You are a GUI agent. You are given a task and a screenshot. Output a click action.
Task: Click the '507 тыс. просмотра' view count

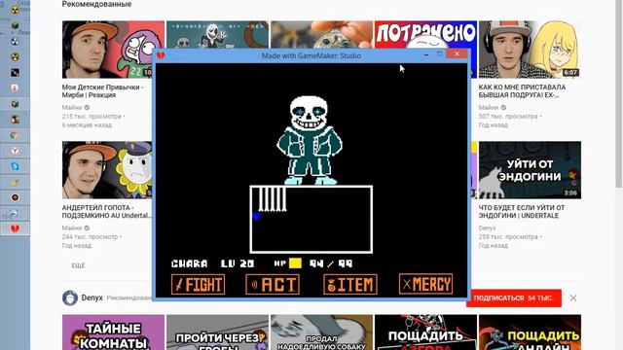(x=508, y=117)
